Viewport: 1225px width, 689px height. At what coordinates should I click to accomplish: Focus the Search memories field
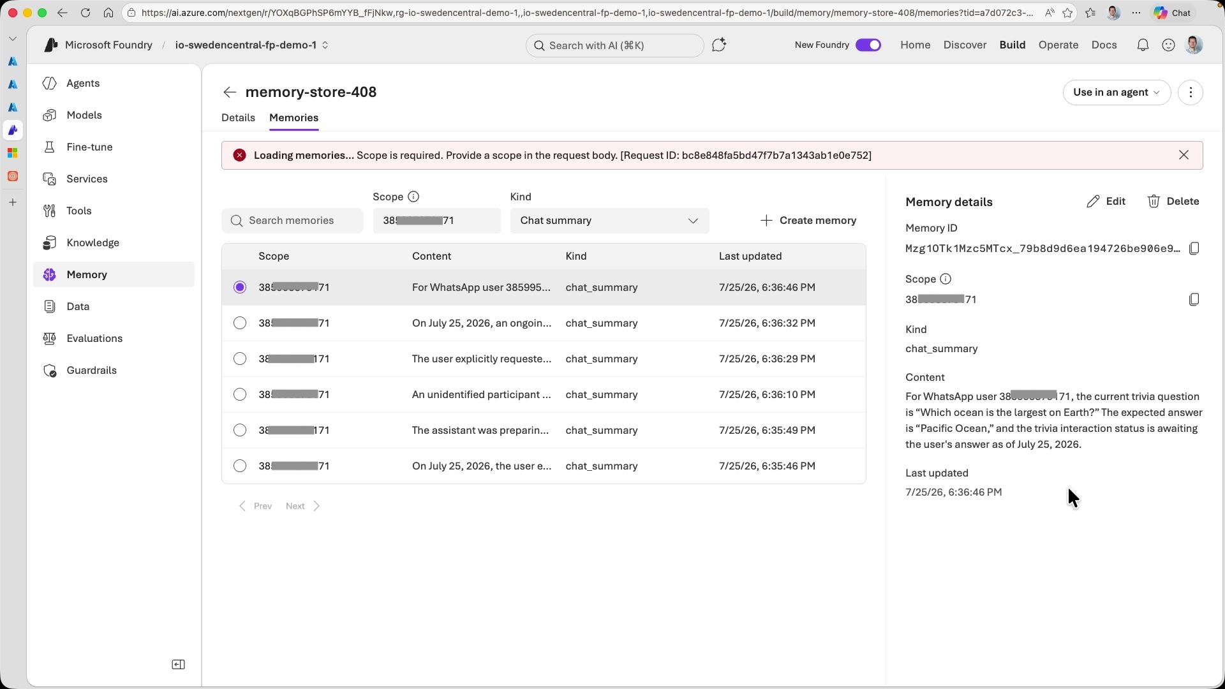292,221
